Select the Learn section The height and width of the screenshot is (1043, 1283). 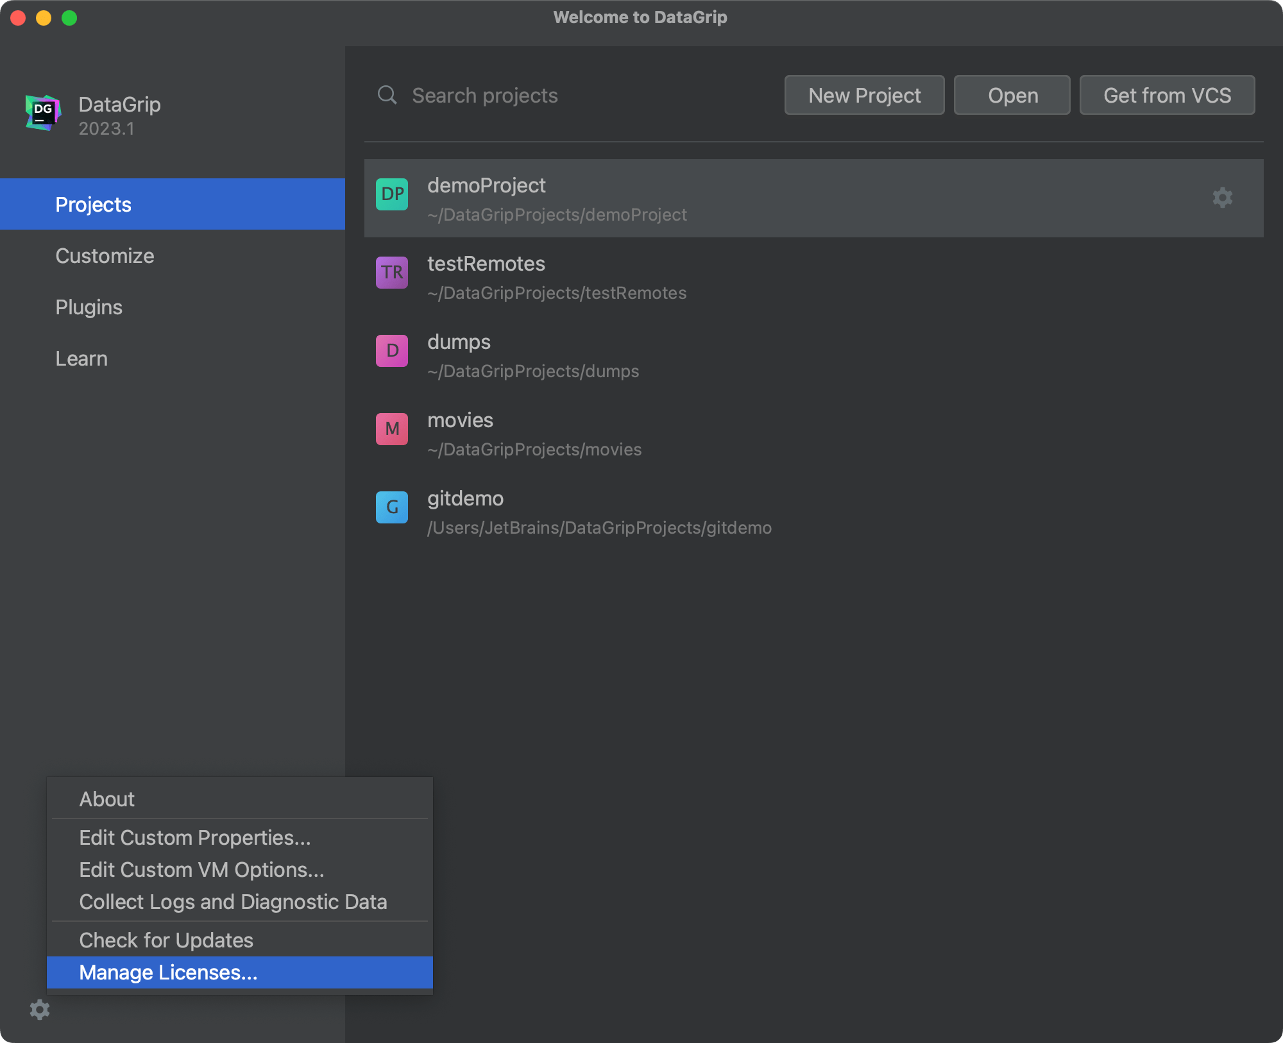click(81, 358)
